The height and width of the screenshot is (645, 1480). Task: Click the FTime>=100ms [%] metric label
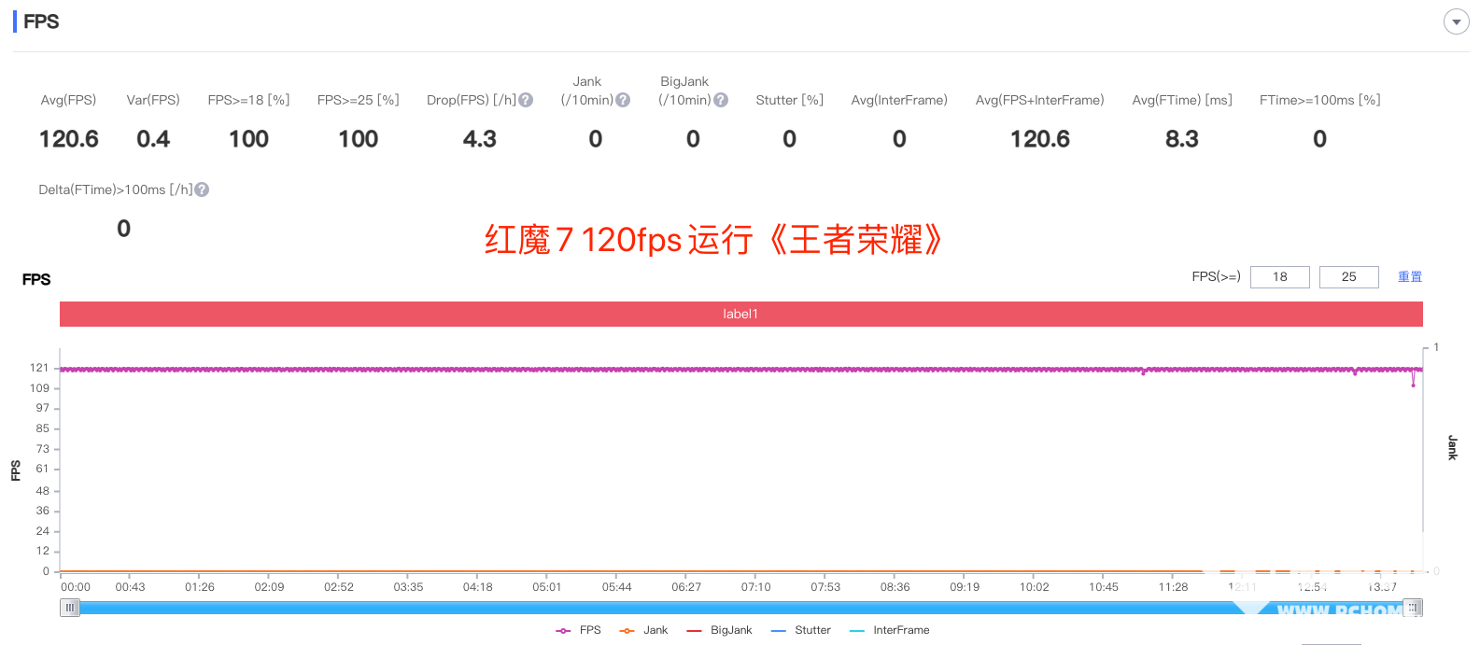[1319, 100]
